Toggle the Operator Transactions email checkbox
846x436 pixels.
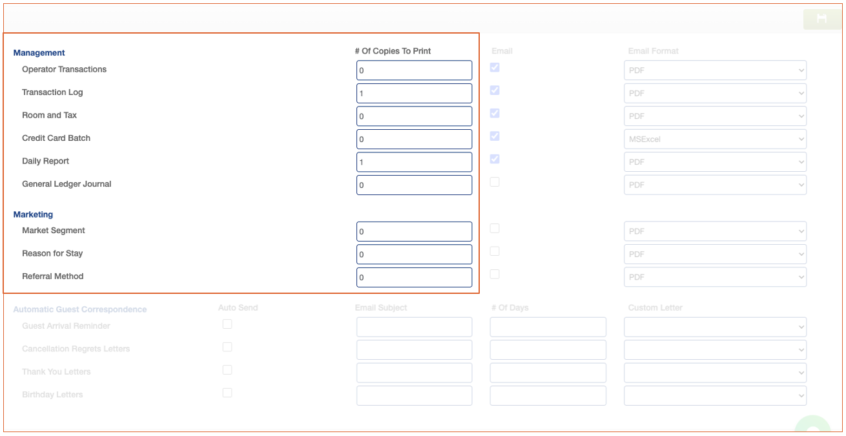tap(495, 67)
